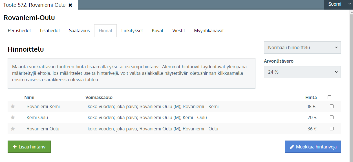Viewport: 353px width, 162px height.
Task: Check the box for the 18 € price row
Action: click(332, 106)
